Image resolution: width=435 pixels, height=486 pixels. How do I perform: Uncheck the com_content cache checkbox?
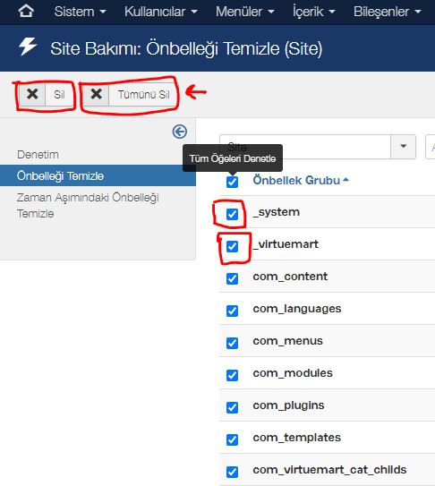232,278
